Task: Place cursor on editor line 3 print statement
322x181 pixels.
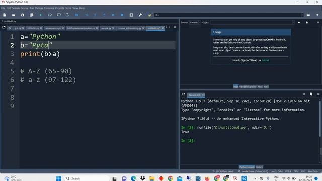Action: point(40,54)
